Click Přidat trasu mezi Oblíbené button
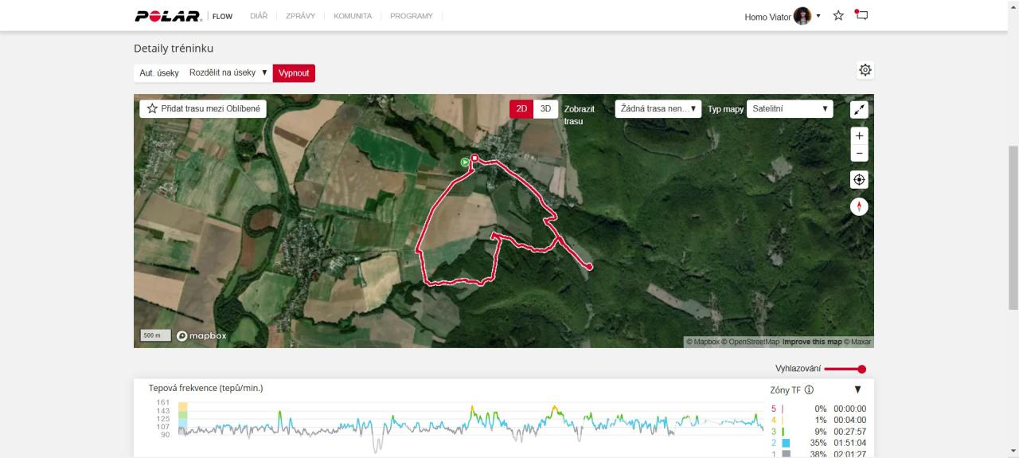The height and width of the screenshot is (458, 1019). point(203,109)
